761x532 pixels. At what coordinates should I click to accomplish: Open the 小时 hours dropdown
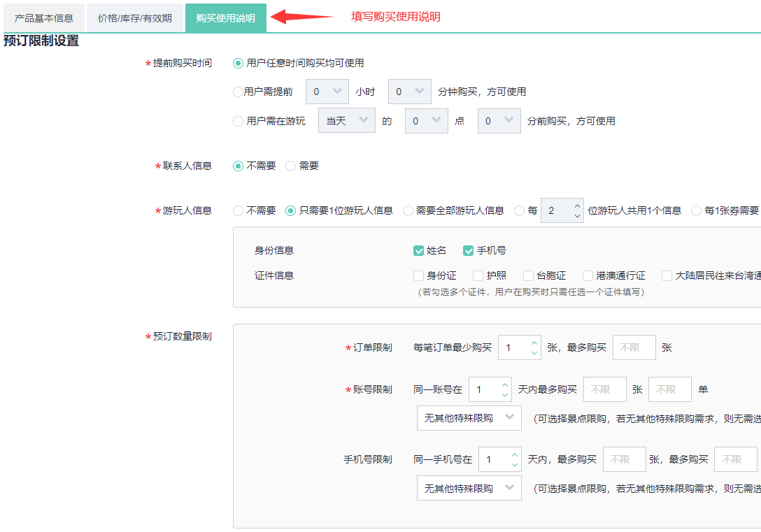point(327,92)
